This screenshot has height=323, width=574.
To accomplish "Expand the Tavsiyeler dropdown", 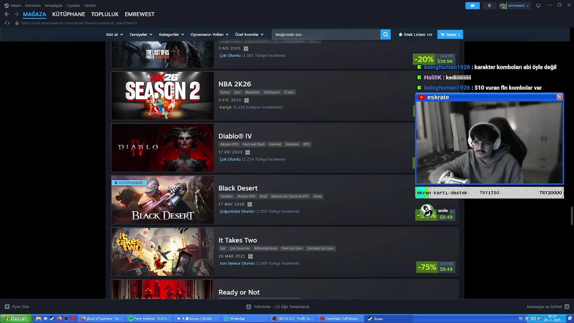I will pyautogui.click(x=141, y=35).
